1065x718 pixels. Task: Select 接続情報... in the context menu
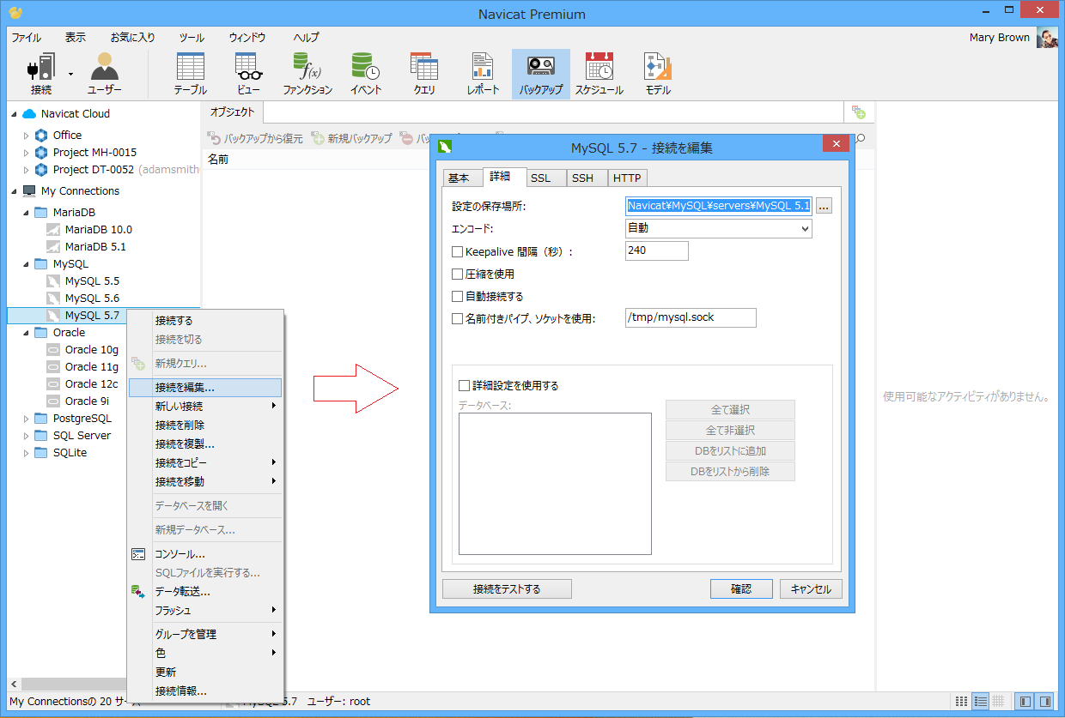[x=205, y=691]
